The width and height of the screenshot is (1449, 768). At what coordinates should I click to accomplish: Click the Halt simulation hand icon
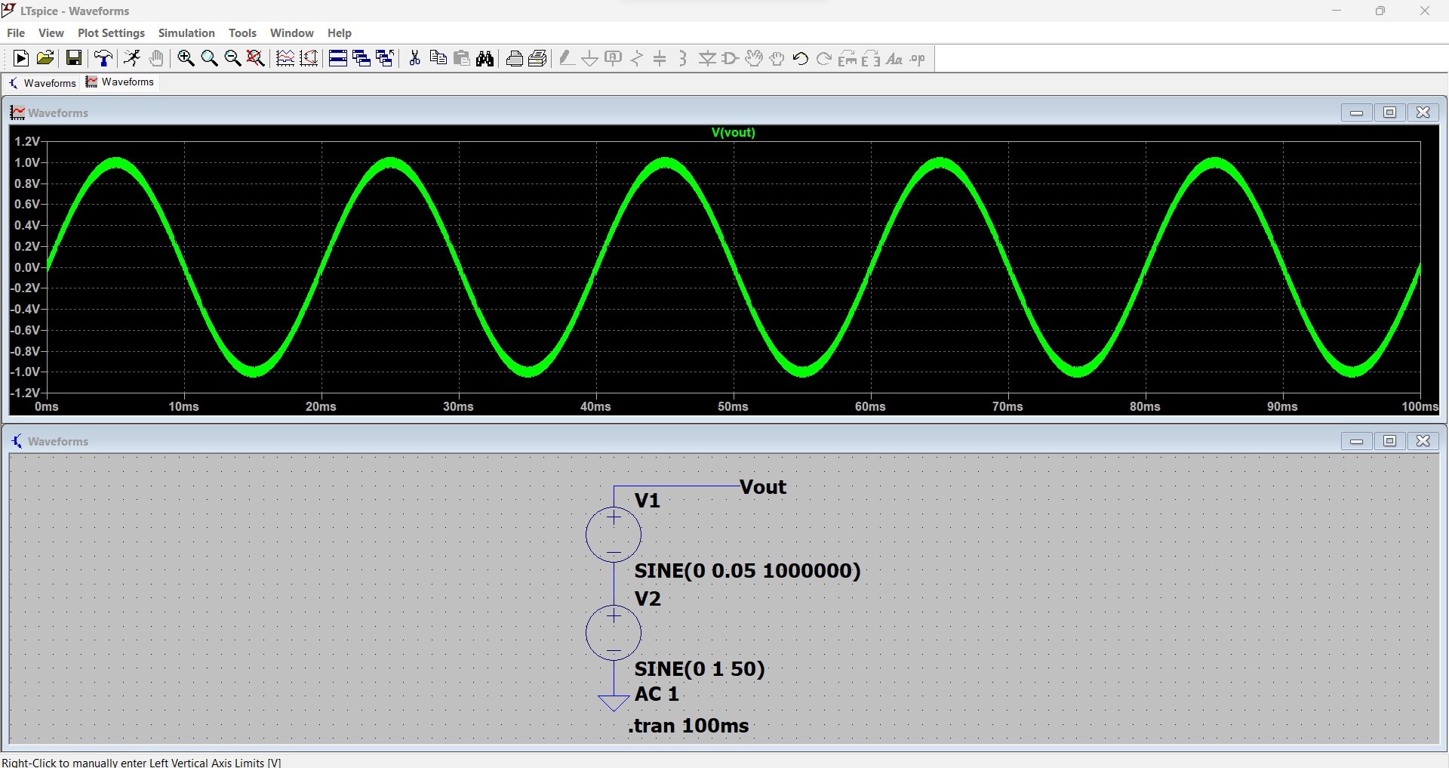156,58
